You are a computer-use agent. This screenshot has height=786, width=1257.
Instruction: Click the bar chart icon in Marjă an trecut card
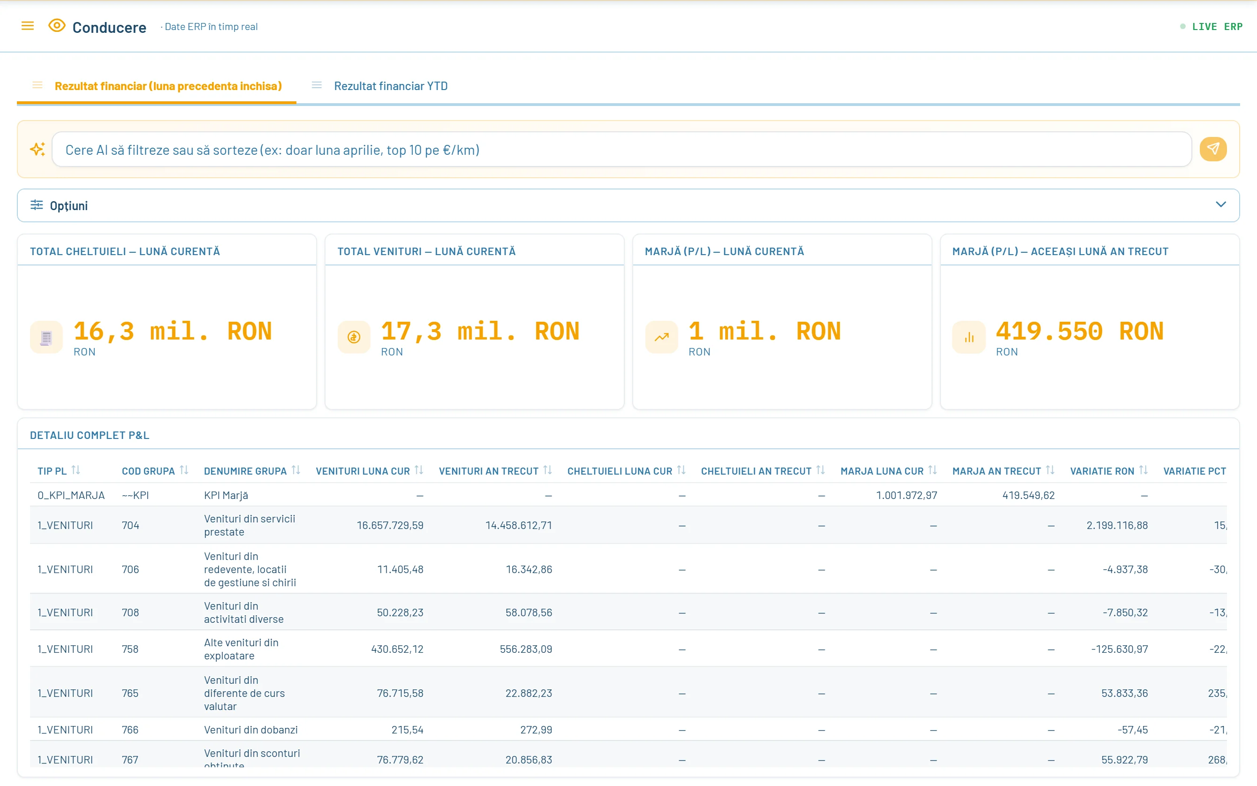[x=969, y=338]
